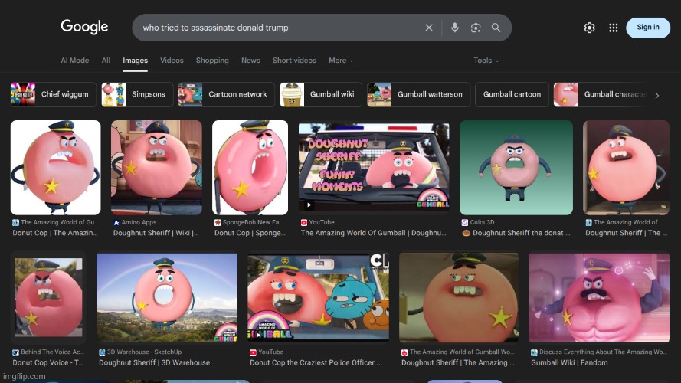Click the Sign in button
Image resolution: width=681 pixels, height=383 pixels.
pyautogui.click(x=648, y=28)
